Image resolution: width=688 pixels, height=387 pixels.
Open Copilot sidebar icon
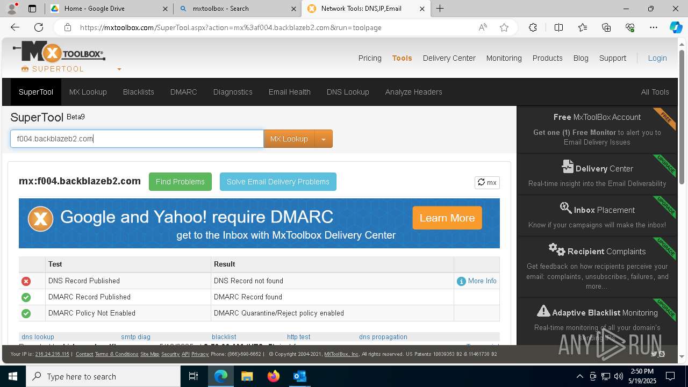(676, 27)
